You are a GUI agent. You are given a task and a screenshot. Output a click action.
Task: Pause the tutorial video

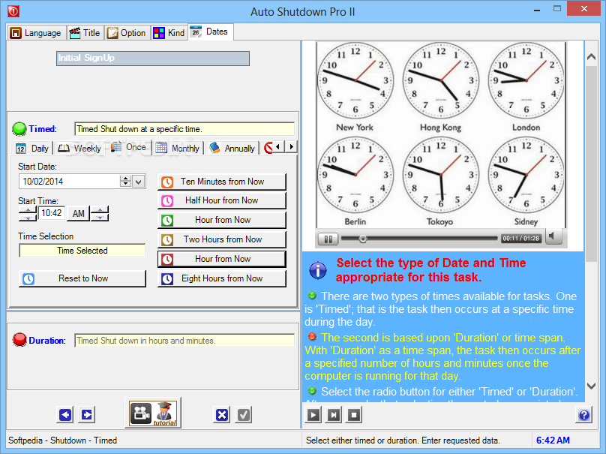328,239
